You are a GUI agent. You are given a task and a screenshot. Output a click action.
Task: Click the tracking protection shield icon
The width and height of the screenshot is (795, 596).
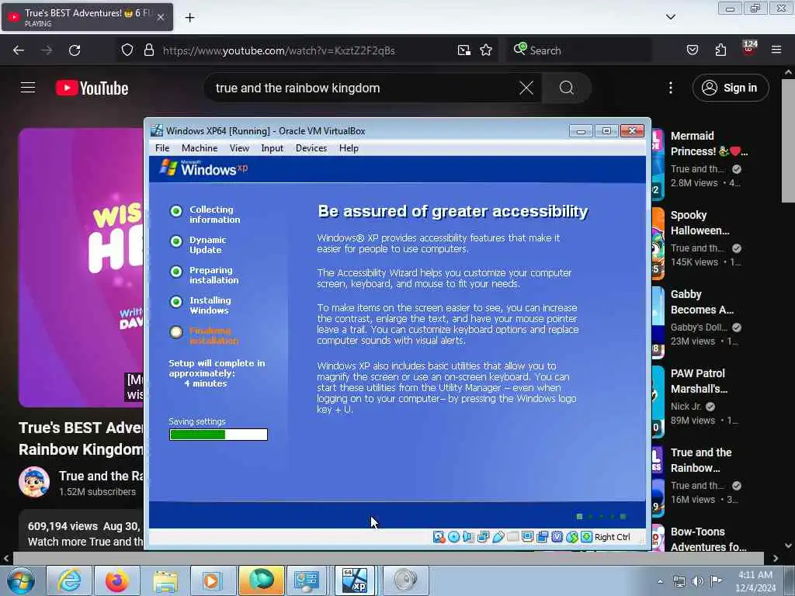127,50
